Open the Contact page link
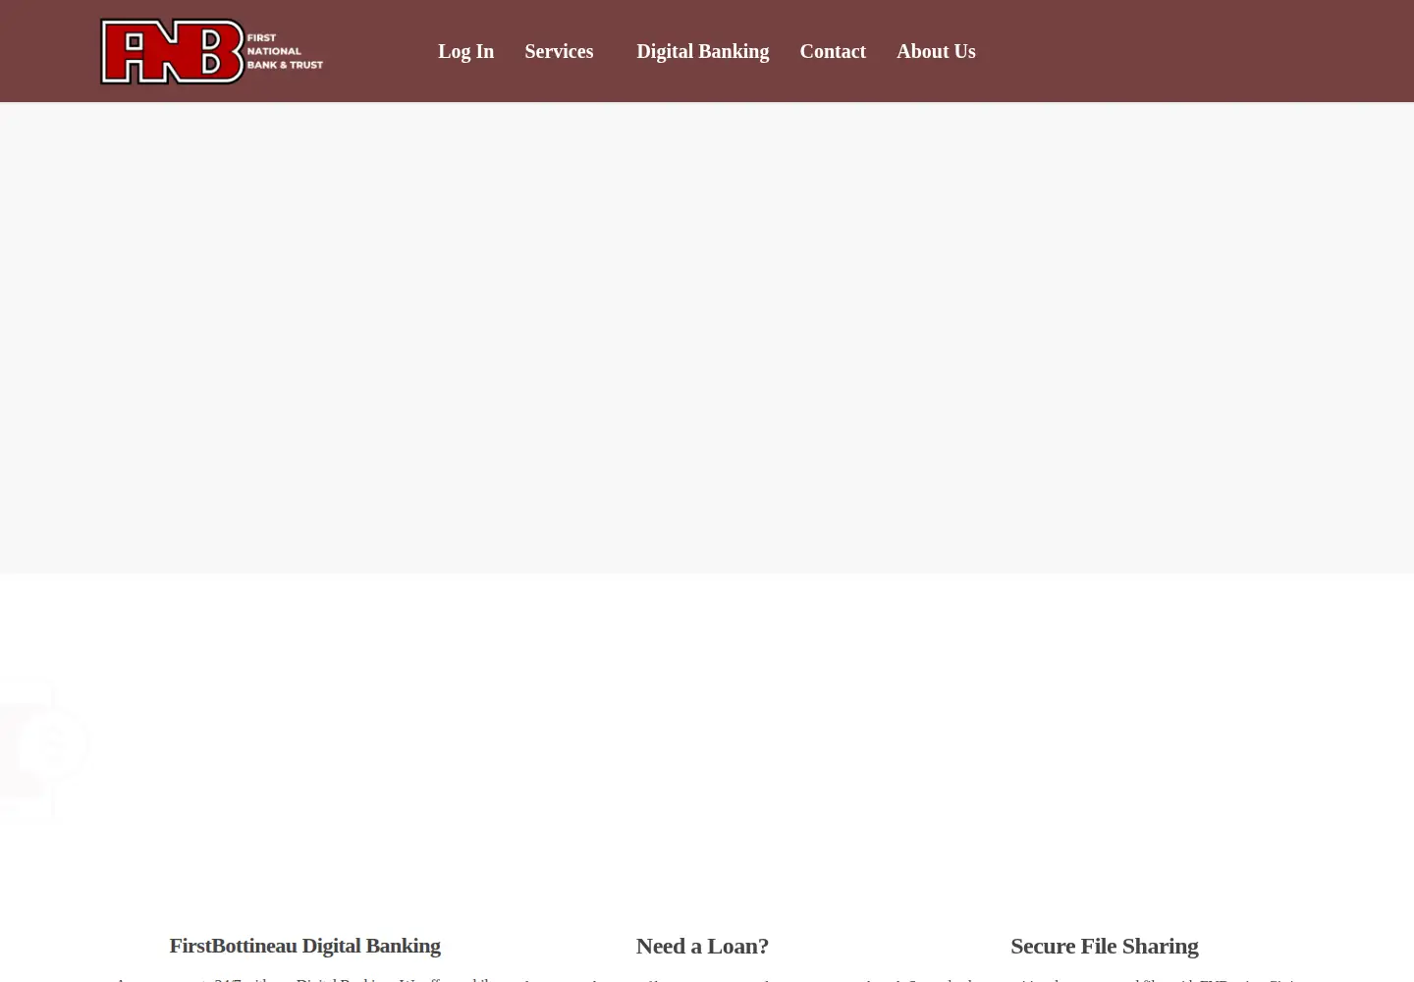Viewport: 1414px width, 982px height. (833, 51)
